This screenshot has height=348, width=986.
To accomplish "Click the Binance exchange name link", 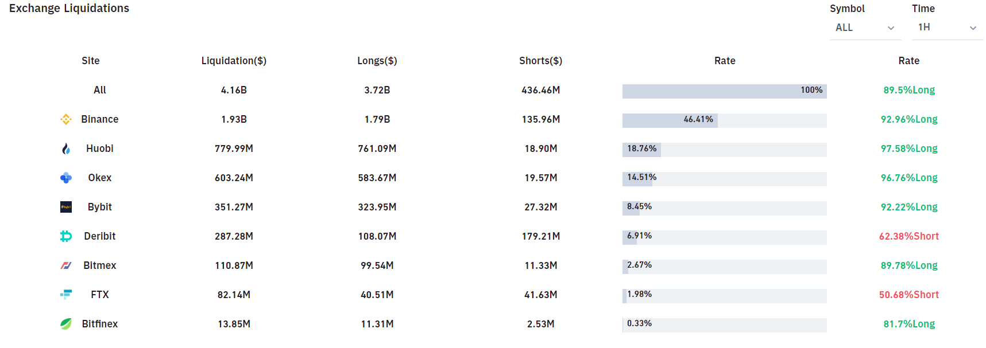I will tap(100, 119).
